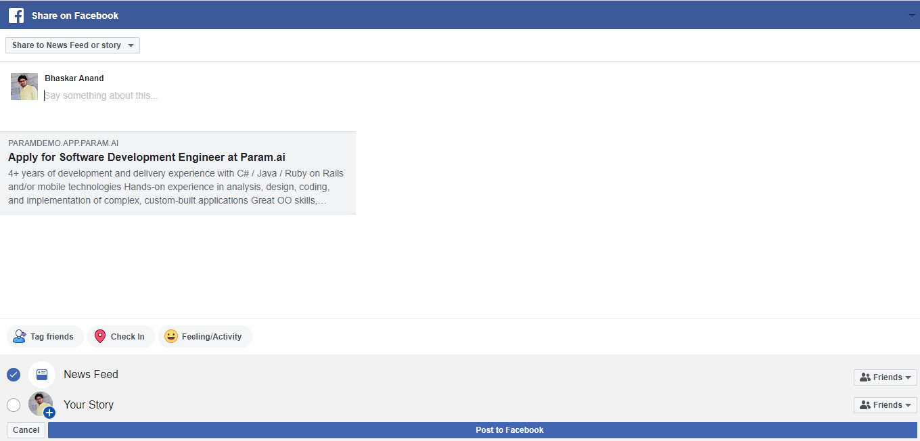Screen dimensions: 920x441
Task: Click PARAMDEMO.APP.PARAM.AI source text
Action: point(64,143)
